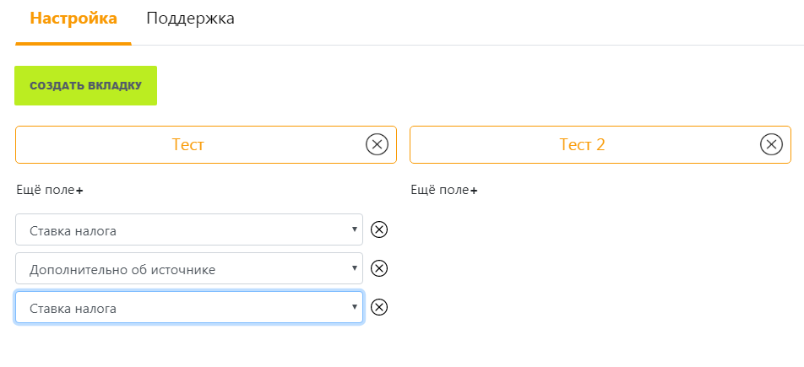
Task: Open the focused blue-outlined Ставка налога dropdown
Action: pos(189,307)
